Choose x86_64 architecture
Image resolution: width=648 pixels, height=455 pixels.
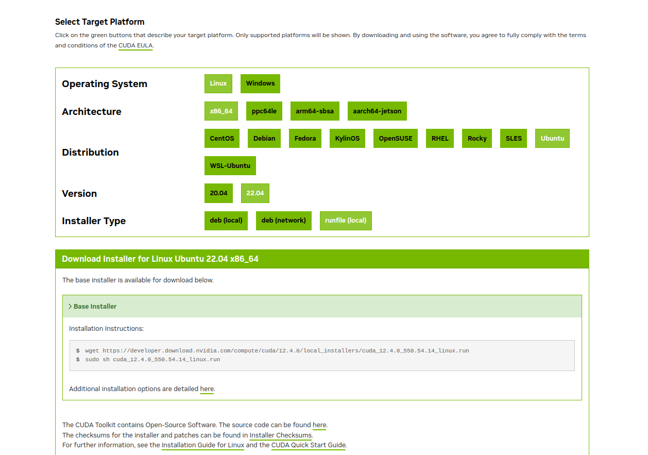click(221, 111)
